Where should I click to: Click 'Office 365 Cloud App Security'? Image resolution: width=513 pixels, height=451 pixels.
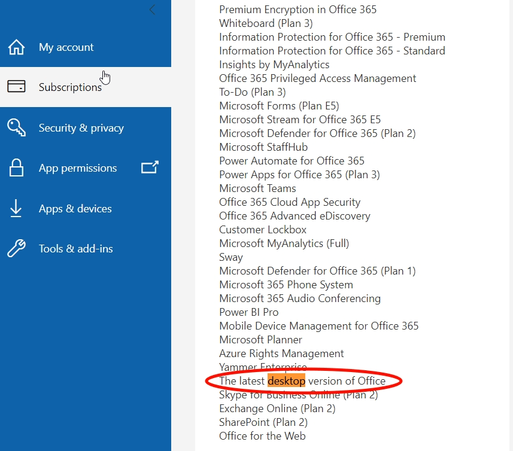point(290,202)
